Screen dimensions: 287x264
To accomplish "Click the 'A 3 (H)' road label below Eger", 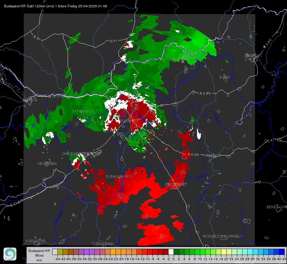I will [x=205, y=94].
